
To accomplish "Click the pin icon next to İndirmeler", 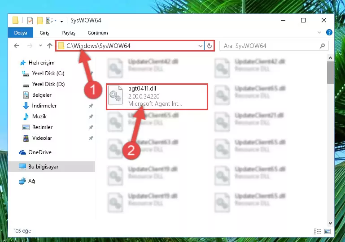I will click(91, 106).
